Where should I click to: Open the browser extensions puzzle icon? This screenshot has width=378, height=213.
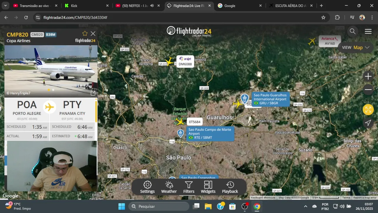pos(337,17)
